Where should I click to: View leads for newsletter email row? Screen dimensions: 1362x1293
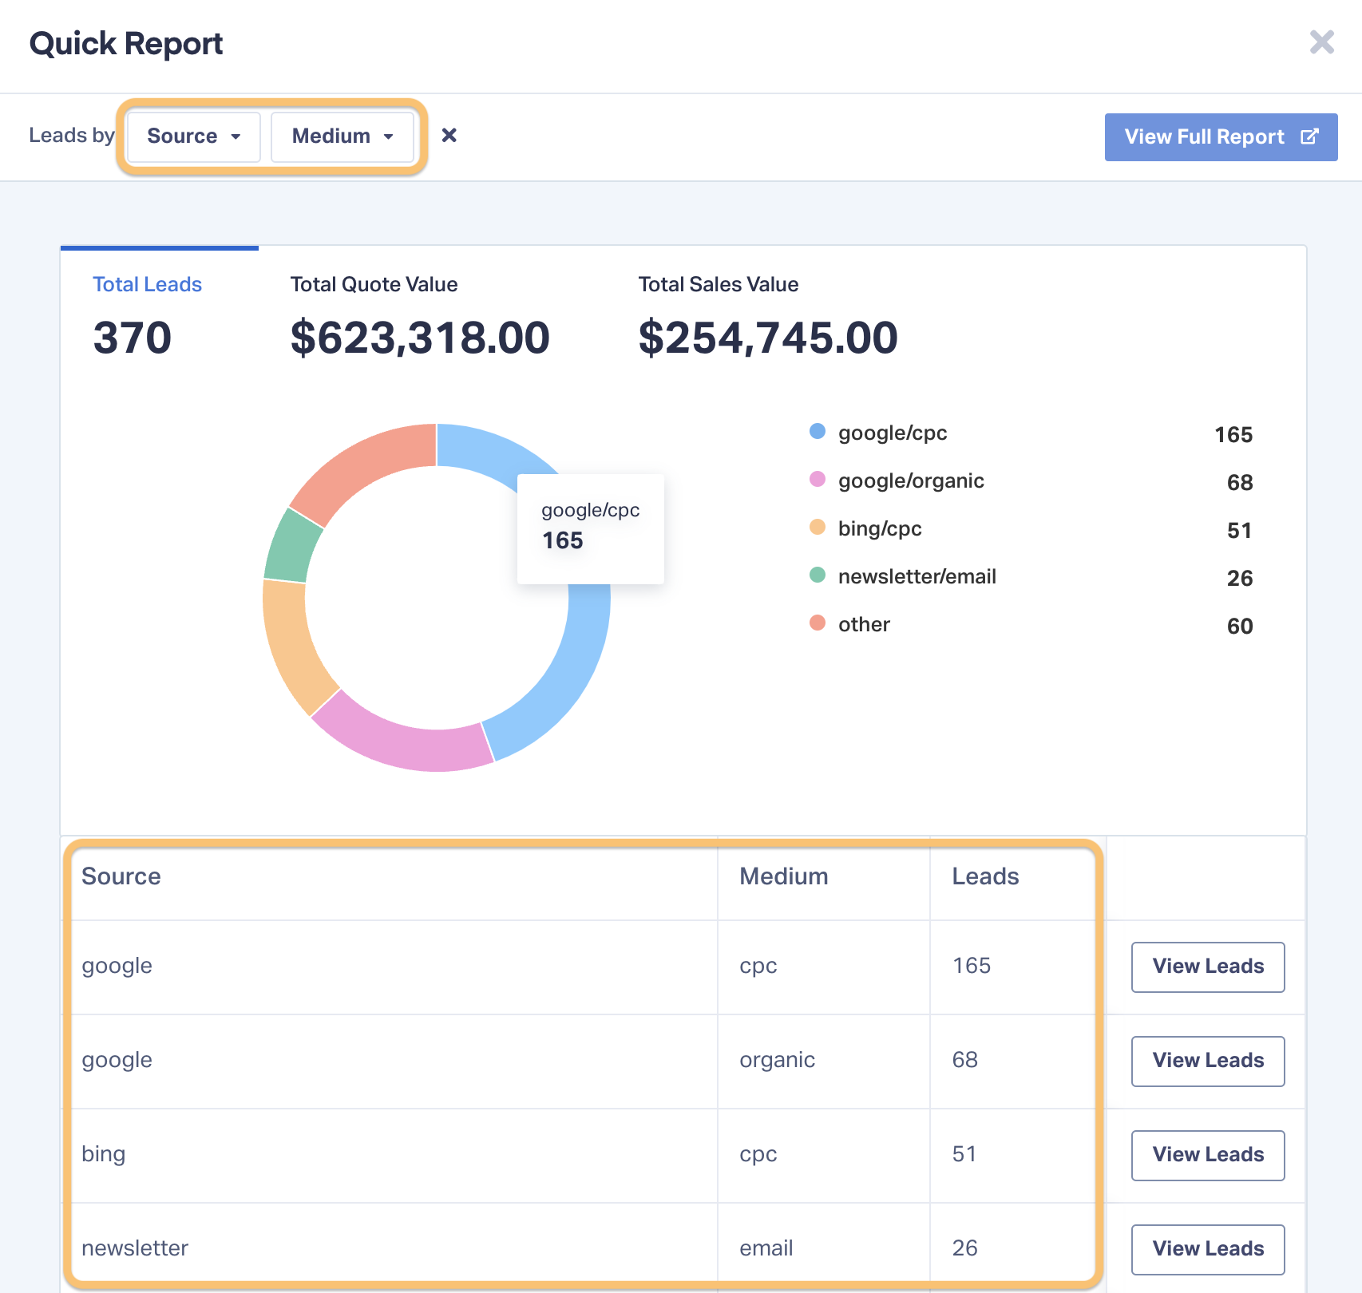[x=1207, y=1249]
